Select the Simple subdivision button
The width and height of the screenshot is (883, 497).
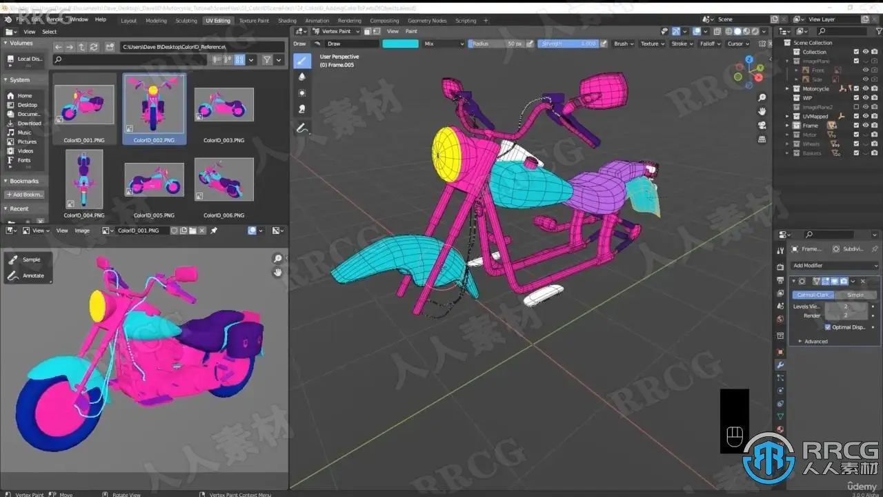click(x=855, y=295)
